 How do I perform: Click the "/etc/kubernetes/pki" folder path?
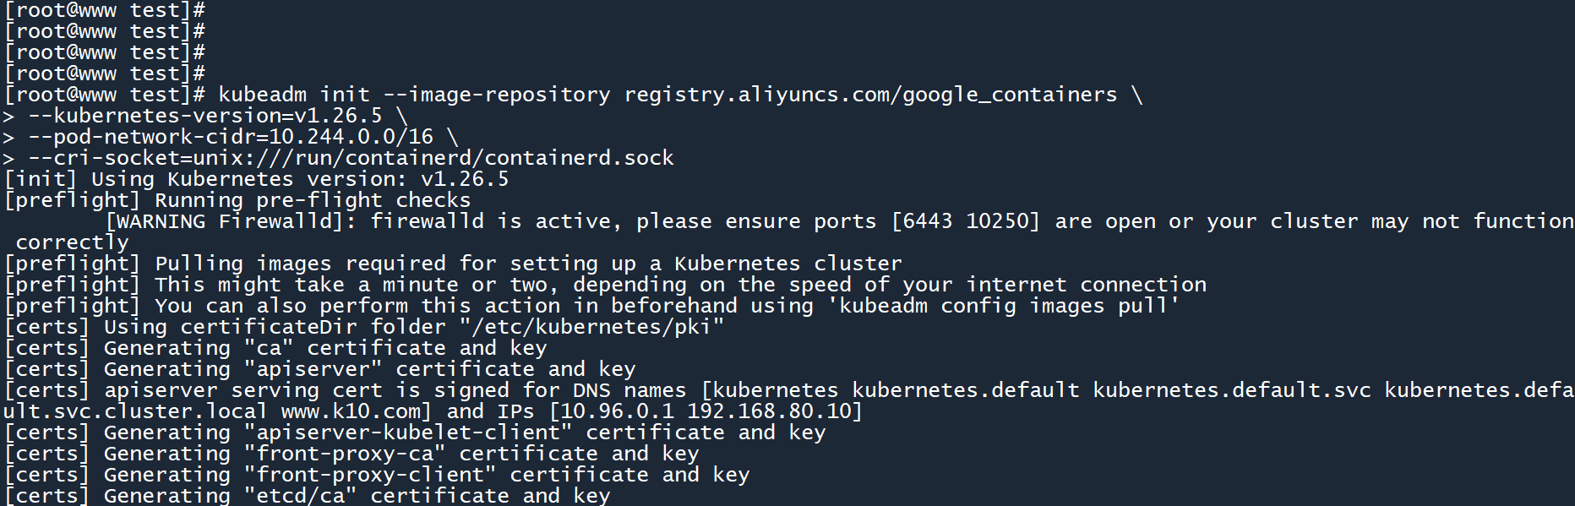[591, 327]
